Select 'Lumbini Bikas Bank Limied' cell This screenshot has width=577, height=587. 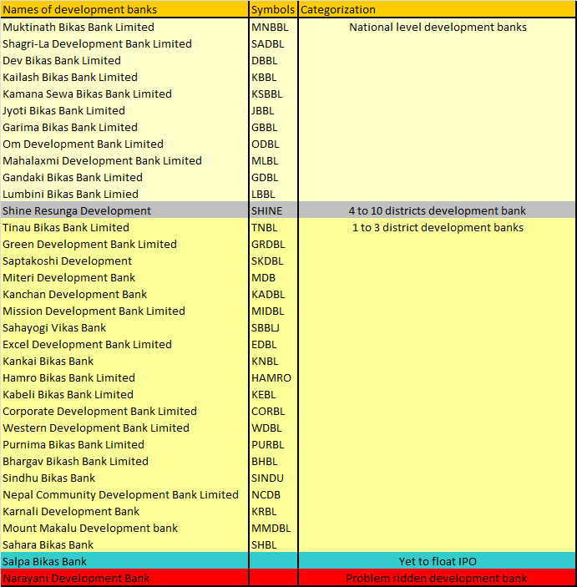click(124, 194)
